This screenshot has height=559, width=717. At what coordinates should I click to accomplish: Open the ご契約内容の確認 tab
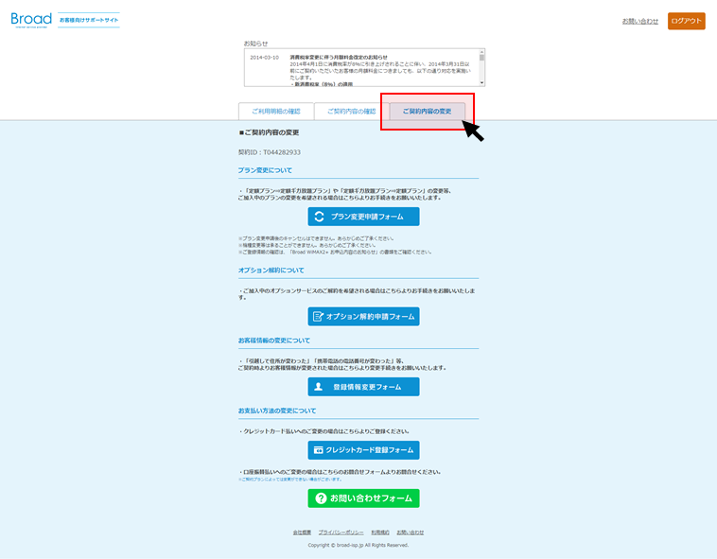351,112
